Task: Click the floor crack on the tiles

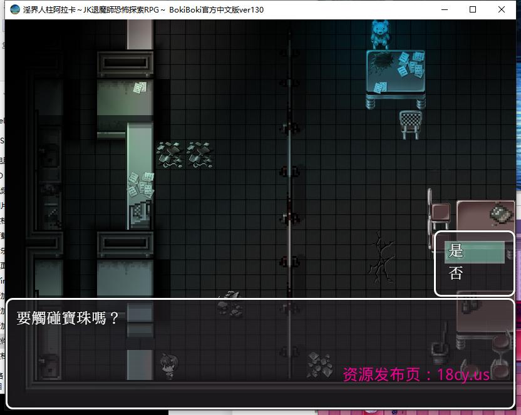Action: [x=381, y=258]
